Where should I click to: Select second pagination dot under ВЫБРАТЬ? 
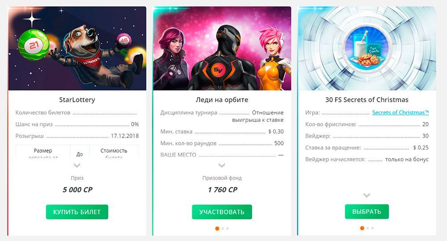367,228
